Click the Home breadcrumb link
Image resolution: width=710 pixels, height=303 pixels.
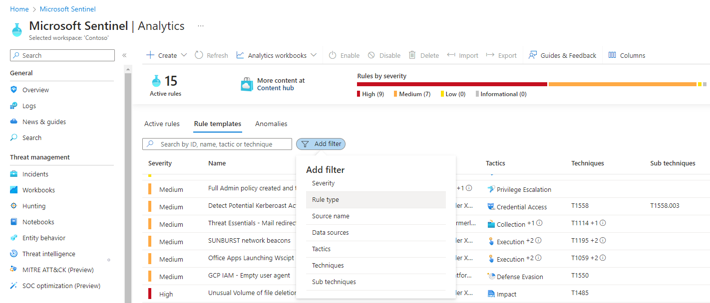tap(19, 8)
